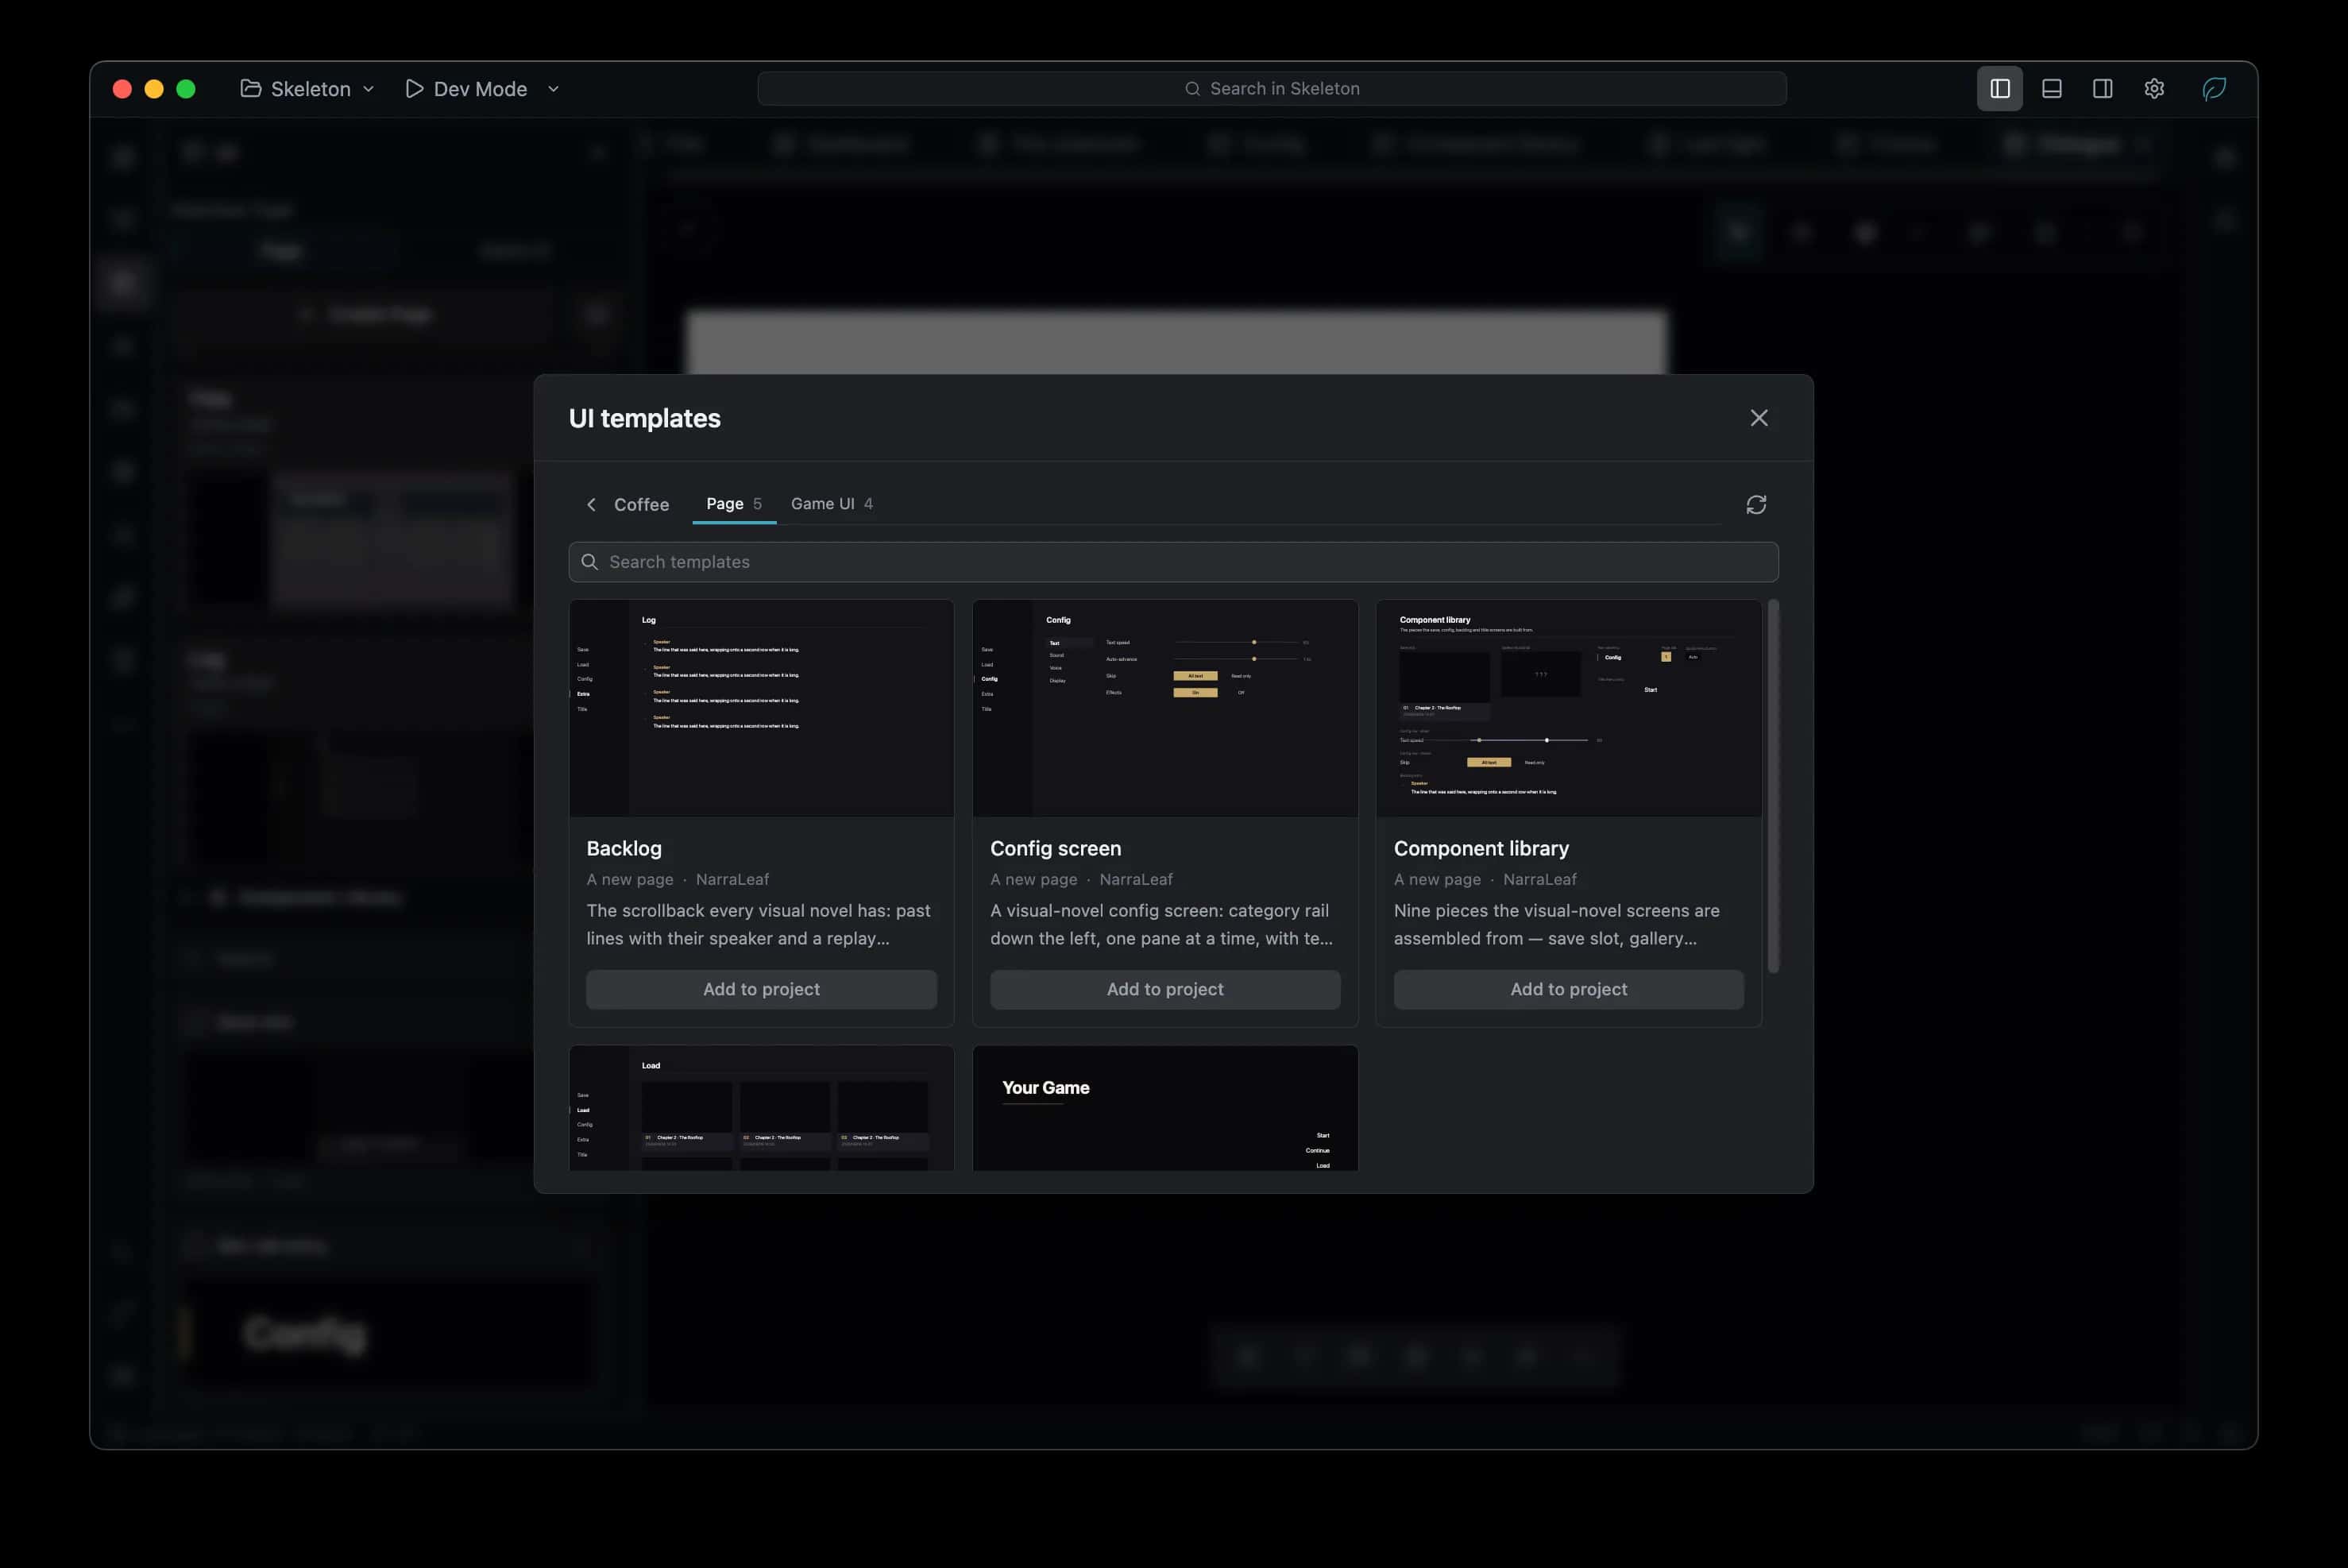The image size is (2348, 1568).
Task: Add the Component library template to project
Action: click(x=1568, y=989)
